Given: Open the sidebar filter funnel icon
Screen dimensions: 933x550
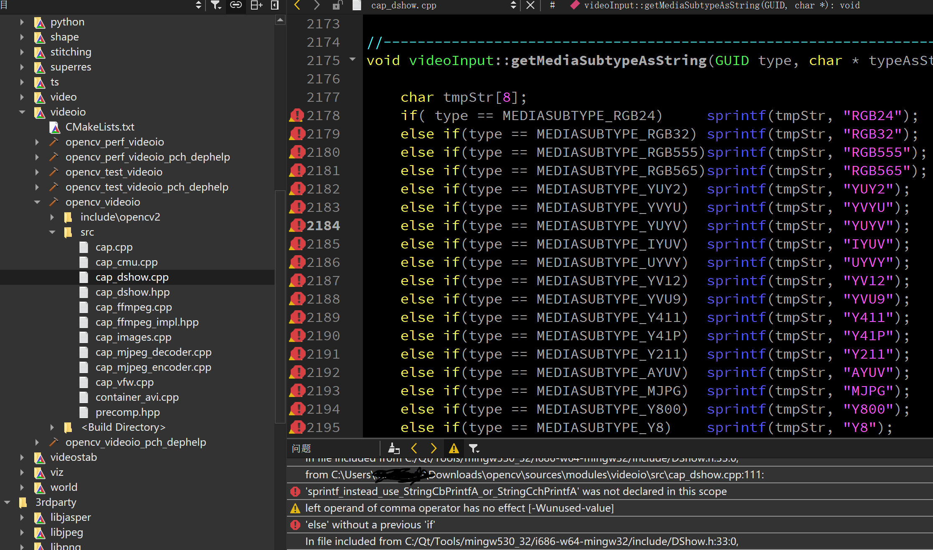Looking at the screenshot, I should tap(216, 5).
